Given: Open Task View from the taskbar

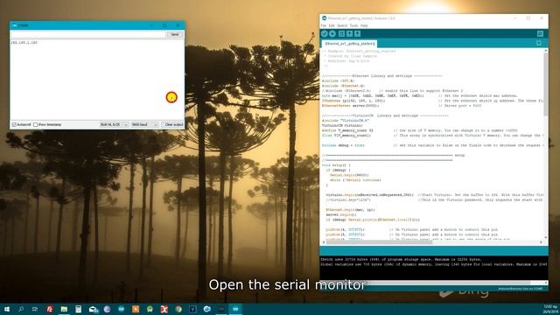Looking at the screenshot, I should coord(35,309).
